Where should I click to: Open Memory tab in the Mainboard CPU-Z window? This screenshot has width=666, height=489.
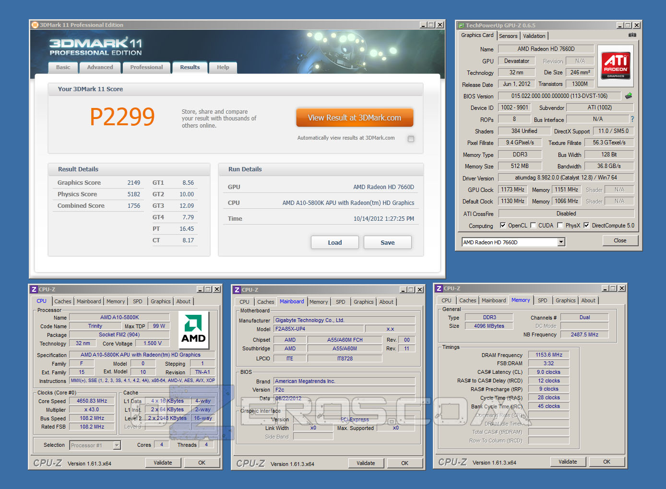point(319,302)
